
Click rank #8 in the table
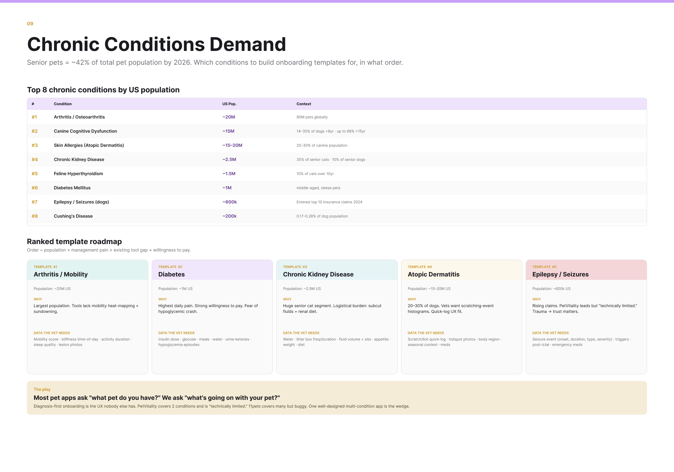pyautogui.click(x=35, y=216)
